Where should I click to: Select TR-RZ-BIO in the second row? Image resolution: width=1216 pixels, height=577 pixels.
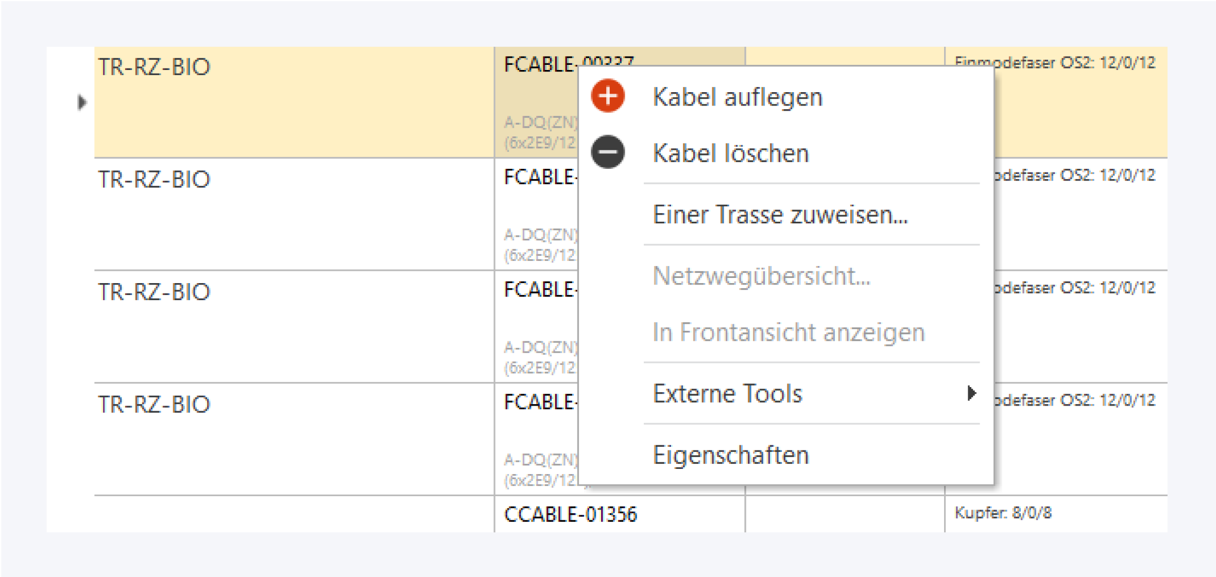click(x=154, y=179)
